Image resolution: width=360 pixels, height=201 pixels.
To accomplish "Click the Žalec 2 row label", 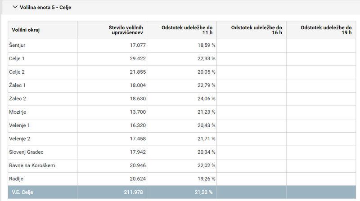I will (17, 98).
